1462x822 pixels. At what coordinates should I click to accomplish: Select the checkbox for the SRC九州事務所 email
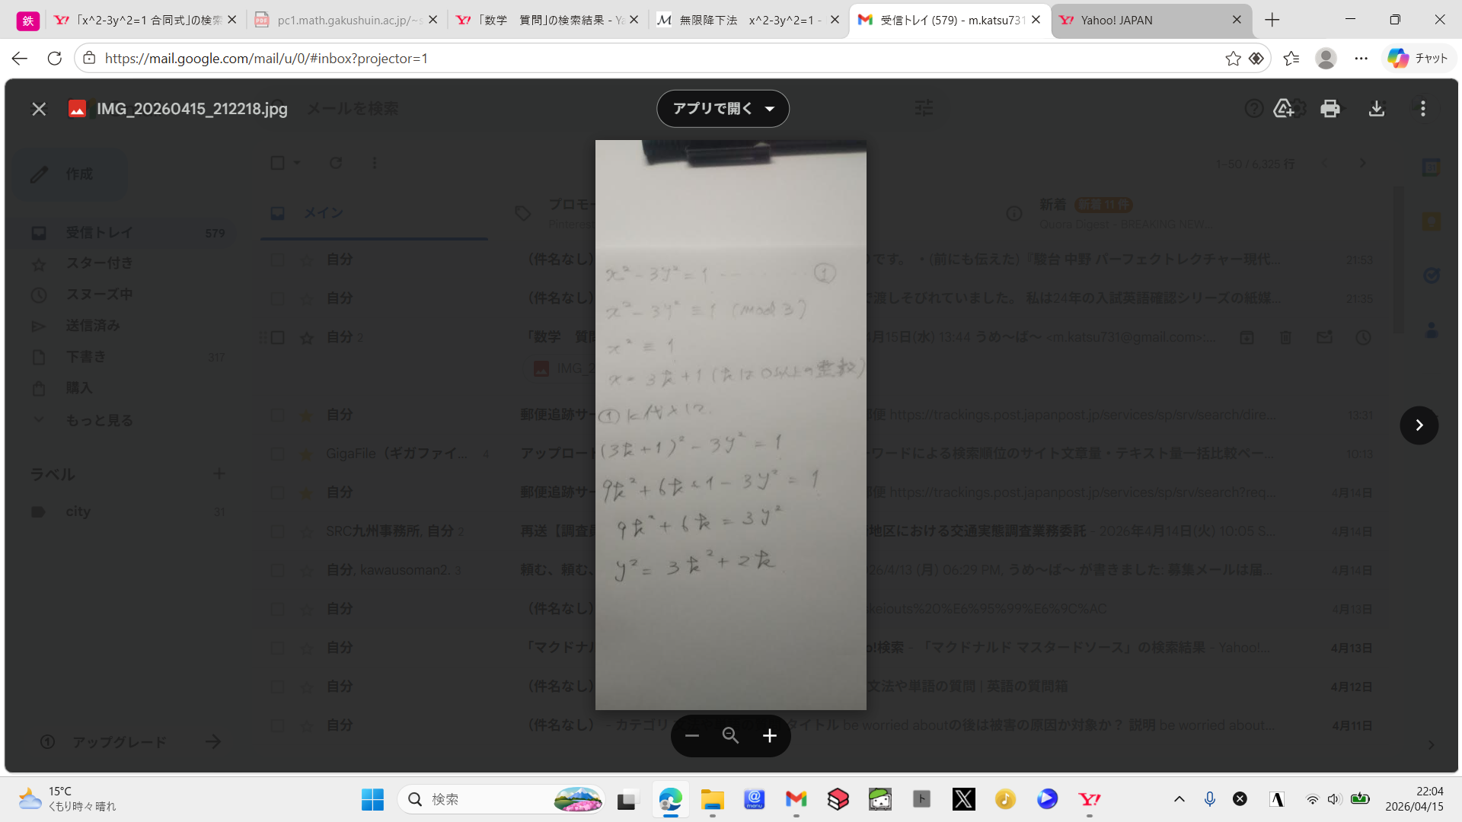pos(278,531)
